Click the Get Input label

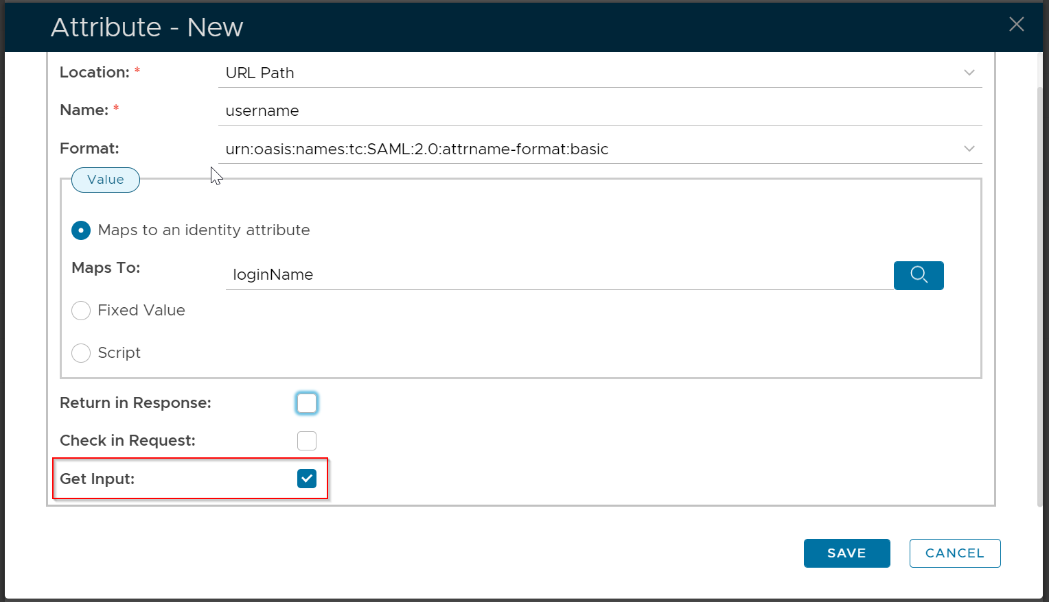97,479
